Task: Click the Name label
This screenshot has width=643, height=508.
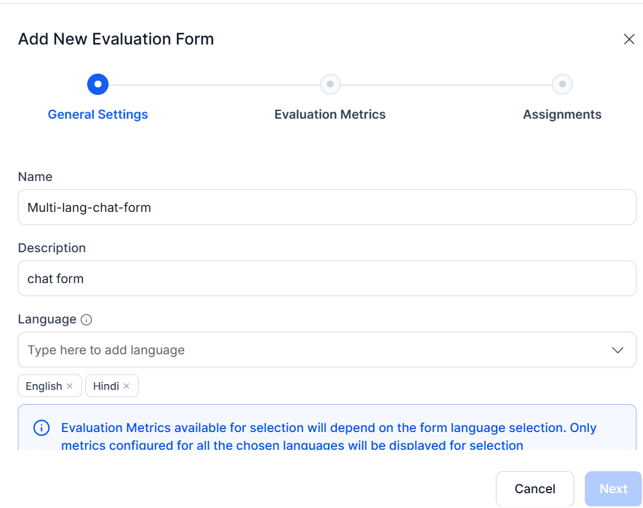Action: pyautogui.click(x=35, y=177)
